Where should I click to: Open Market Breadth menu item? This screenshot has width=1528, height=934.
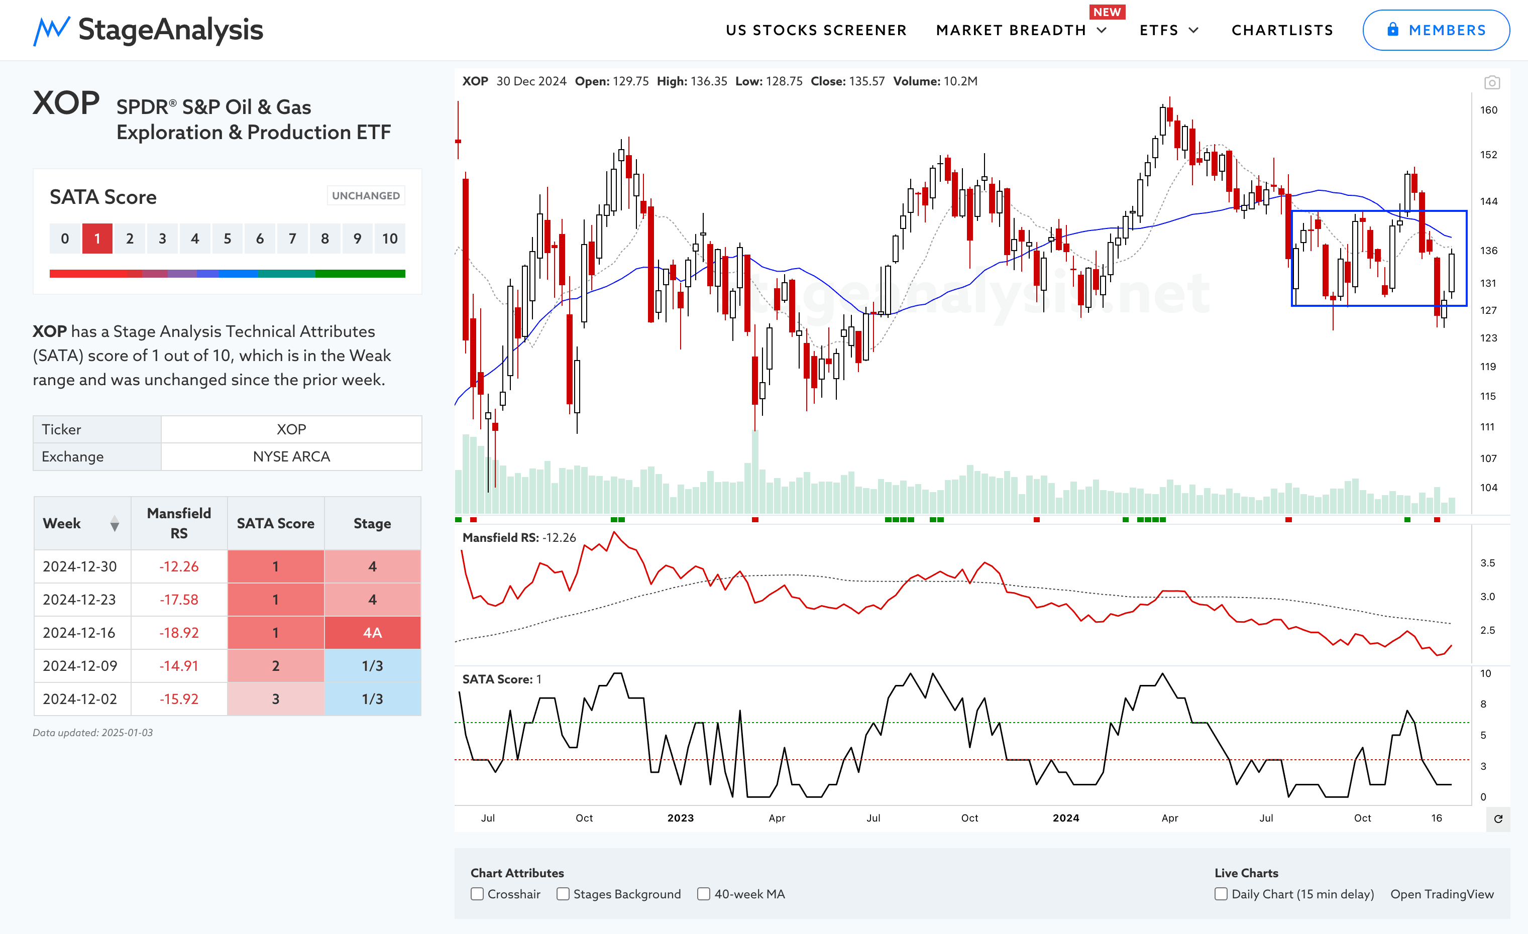1011,30
